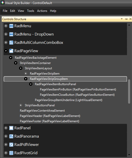Viewport: 132px width, 158px height.
Task: Click the RadMenu - DropDown control icon
Action: pos(11,34)
